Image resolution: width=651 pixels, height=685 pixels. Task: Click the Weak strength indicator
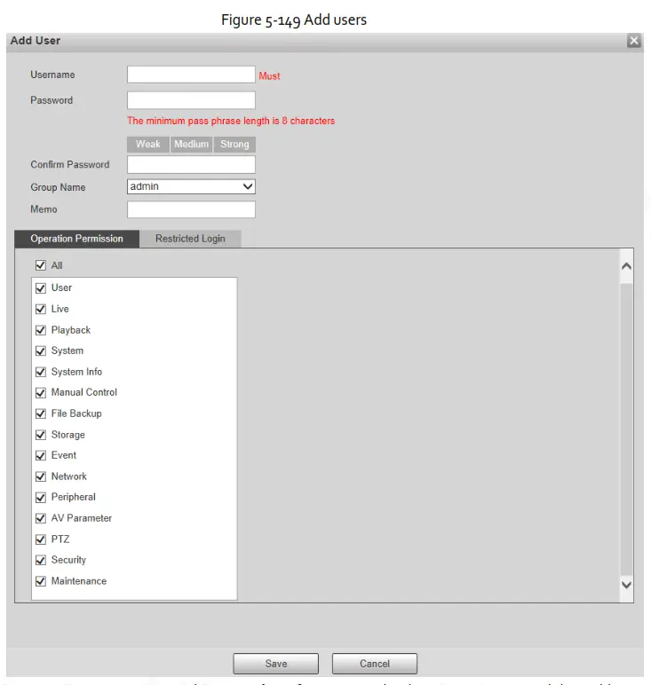pyautogui.click(x=147, y=144)
